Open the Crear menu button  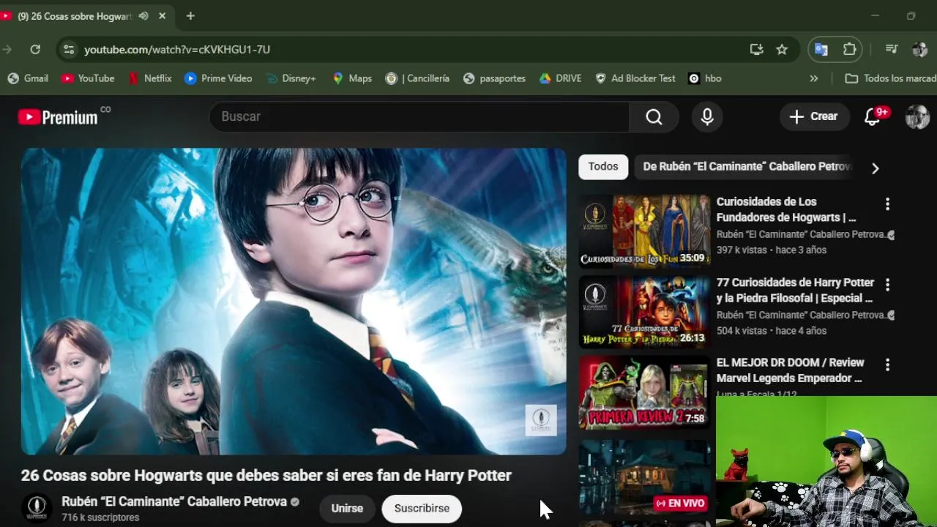click(814, 116)
